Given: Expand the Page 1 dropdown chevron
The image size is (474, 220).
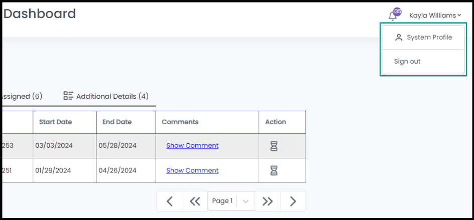Looking at the screenshot, I should [246, 201].
